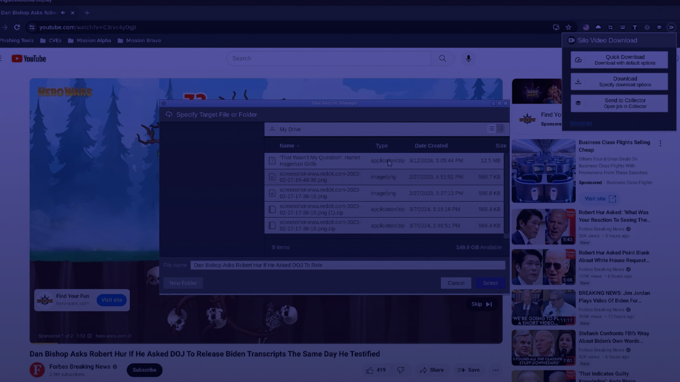Open the Mission Alpha bookmarks folder
This screenshot has height=382, width=680.
click(89, 41)
